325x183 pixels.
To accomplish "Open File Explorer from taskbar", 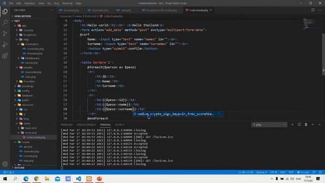I will [47, 178].
